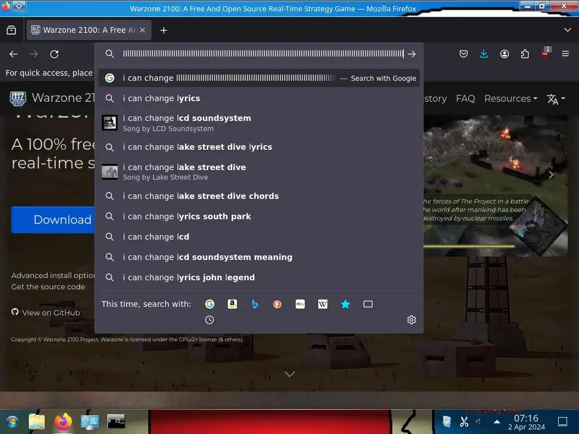Open Get the source code link
Viewport: 579px width, 434px height.
[48, 287]
